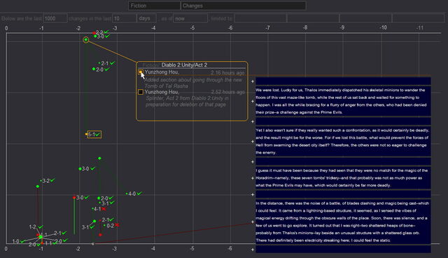Click the 'Splinter, Act 2 from Diablo 2:Unity' summary

(x=187, y=101)
